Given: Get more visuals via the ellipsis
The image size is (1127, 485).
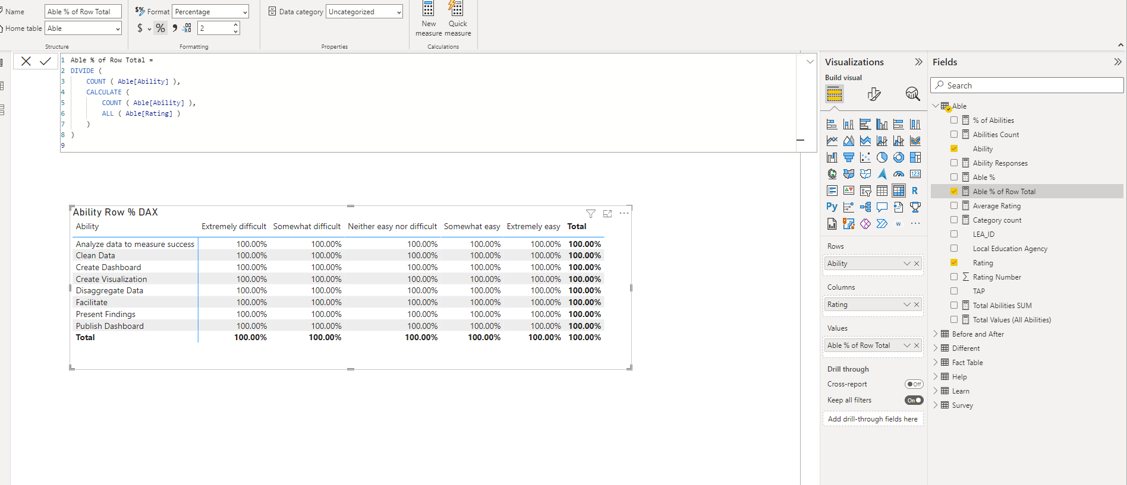Looking at the screenshot, I should [x=915, y=224].
